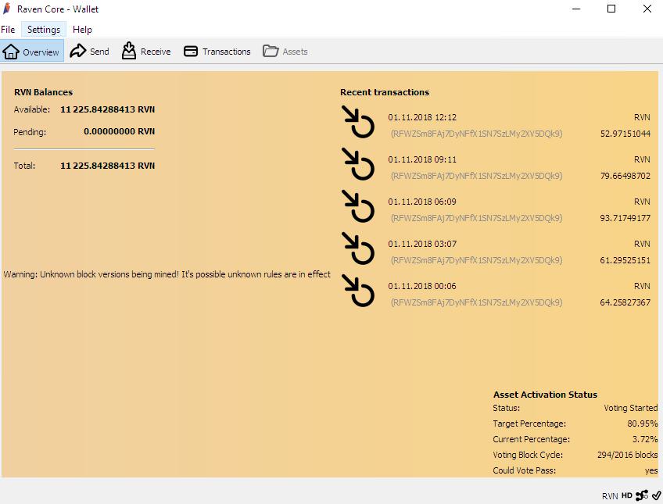Click transaction date 01.11.2018 00:06
This screenshot has width=663, height=504.
tap(422, 287)
